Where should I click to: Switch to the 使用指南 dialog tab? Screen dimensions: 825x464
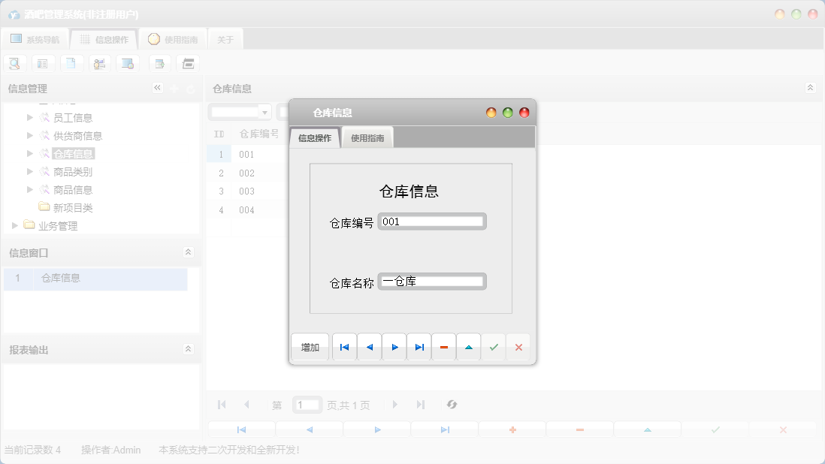click(367, 137)
